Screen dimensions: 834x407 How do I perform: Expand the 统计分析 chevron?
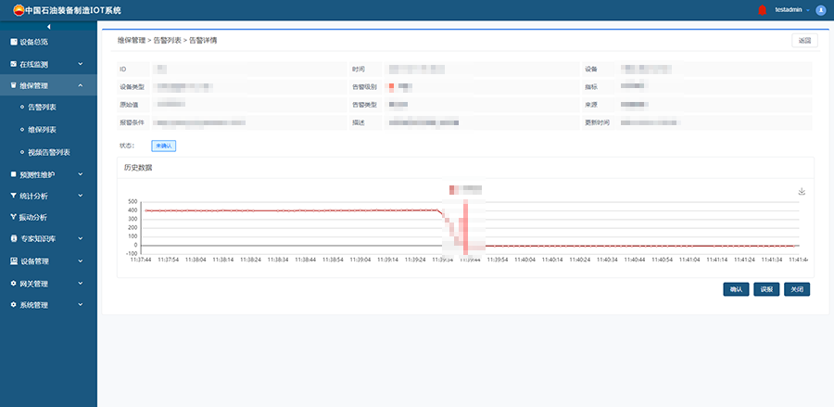pos(81,196)
